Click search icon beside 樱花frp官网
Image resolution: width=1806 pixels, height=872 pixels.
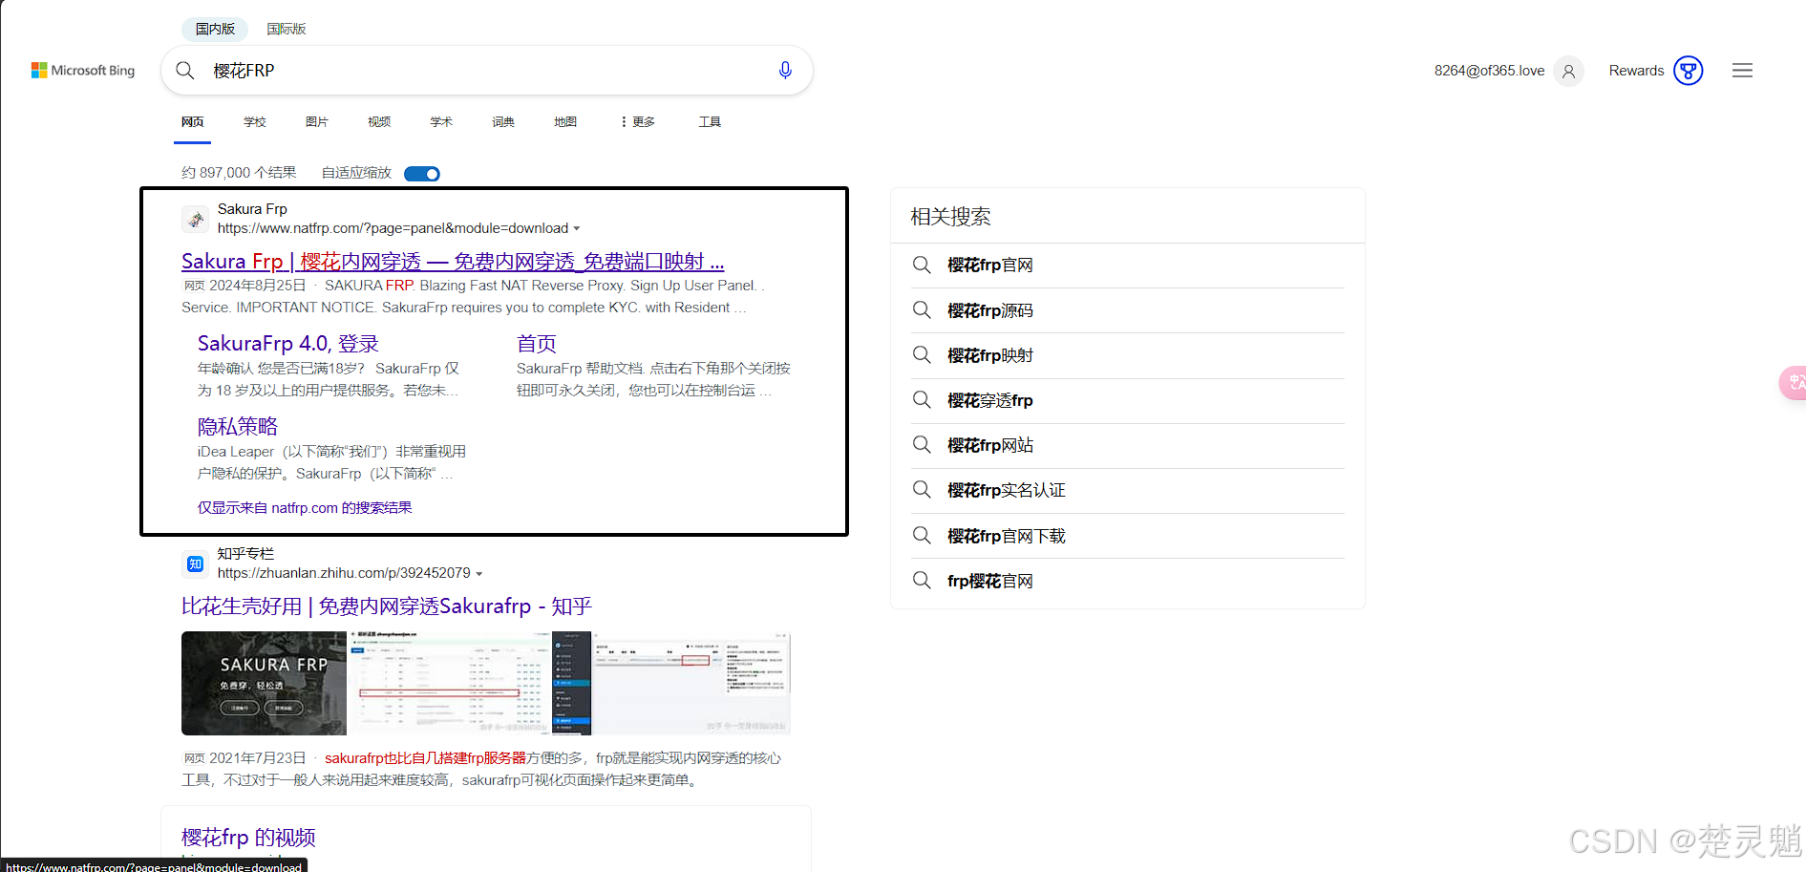[922, 265]
